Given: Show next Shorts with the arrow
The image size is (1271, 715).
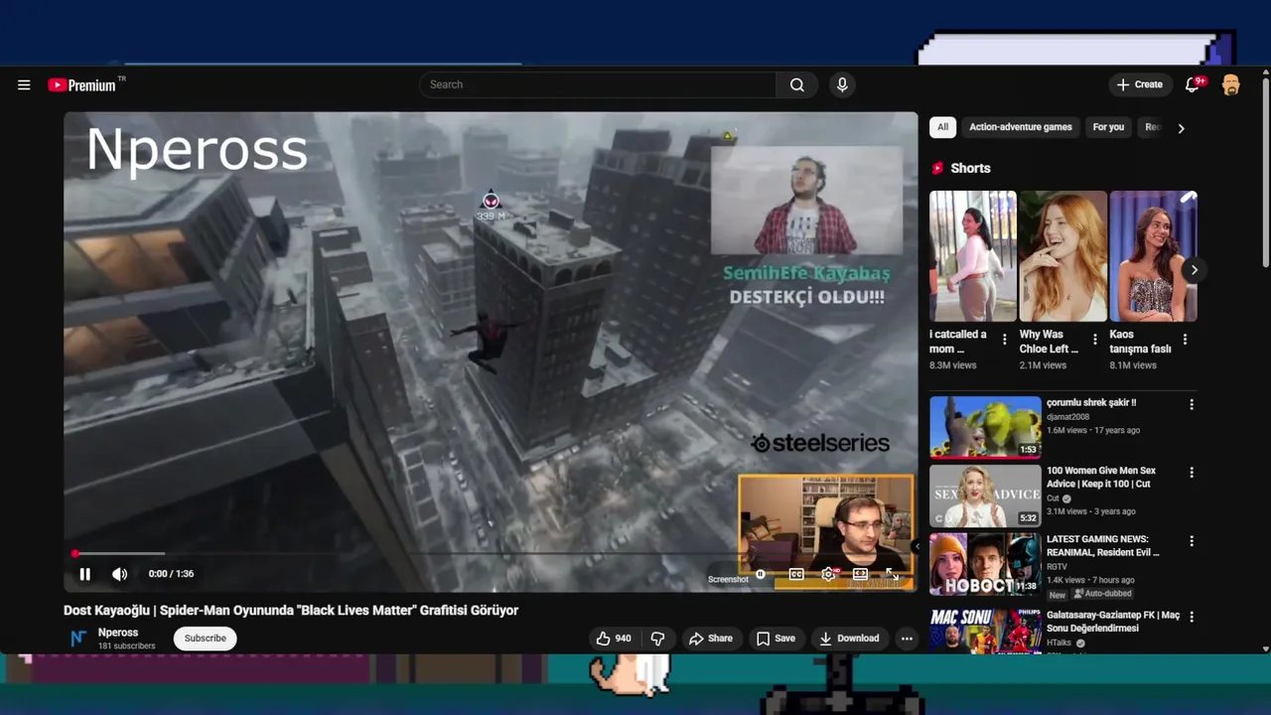Looking at the screenshot, I should tap(1194, 270).
